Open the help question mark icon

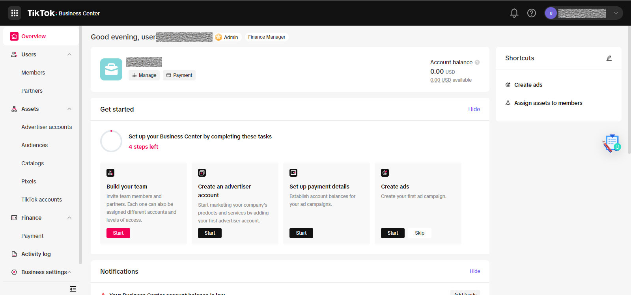point(532,13)
